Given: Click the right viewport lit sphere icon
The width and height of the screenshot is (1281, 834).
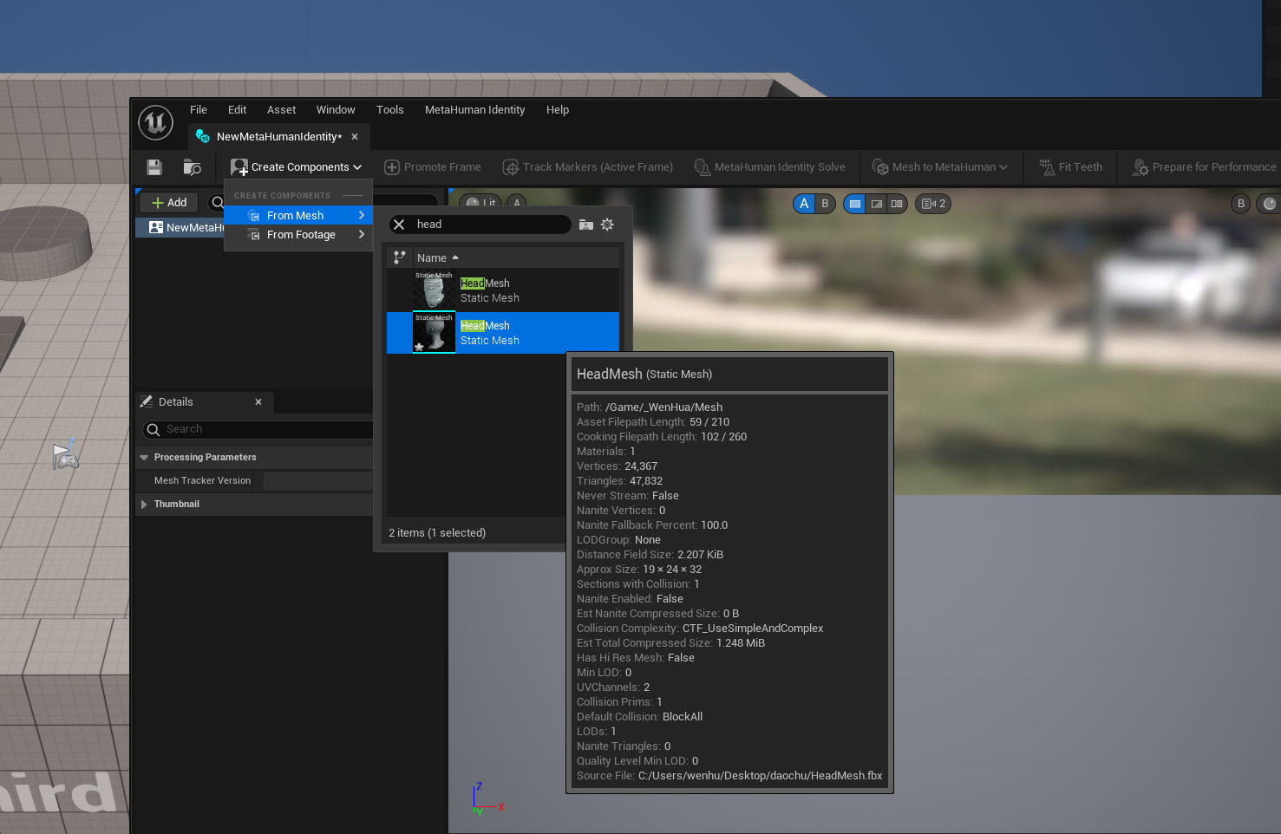Looking at the screenshot, I should coord(1269,204).
